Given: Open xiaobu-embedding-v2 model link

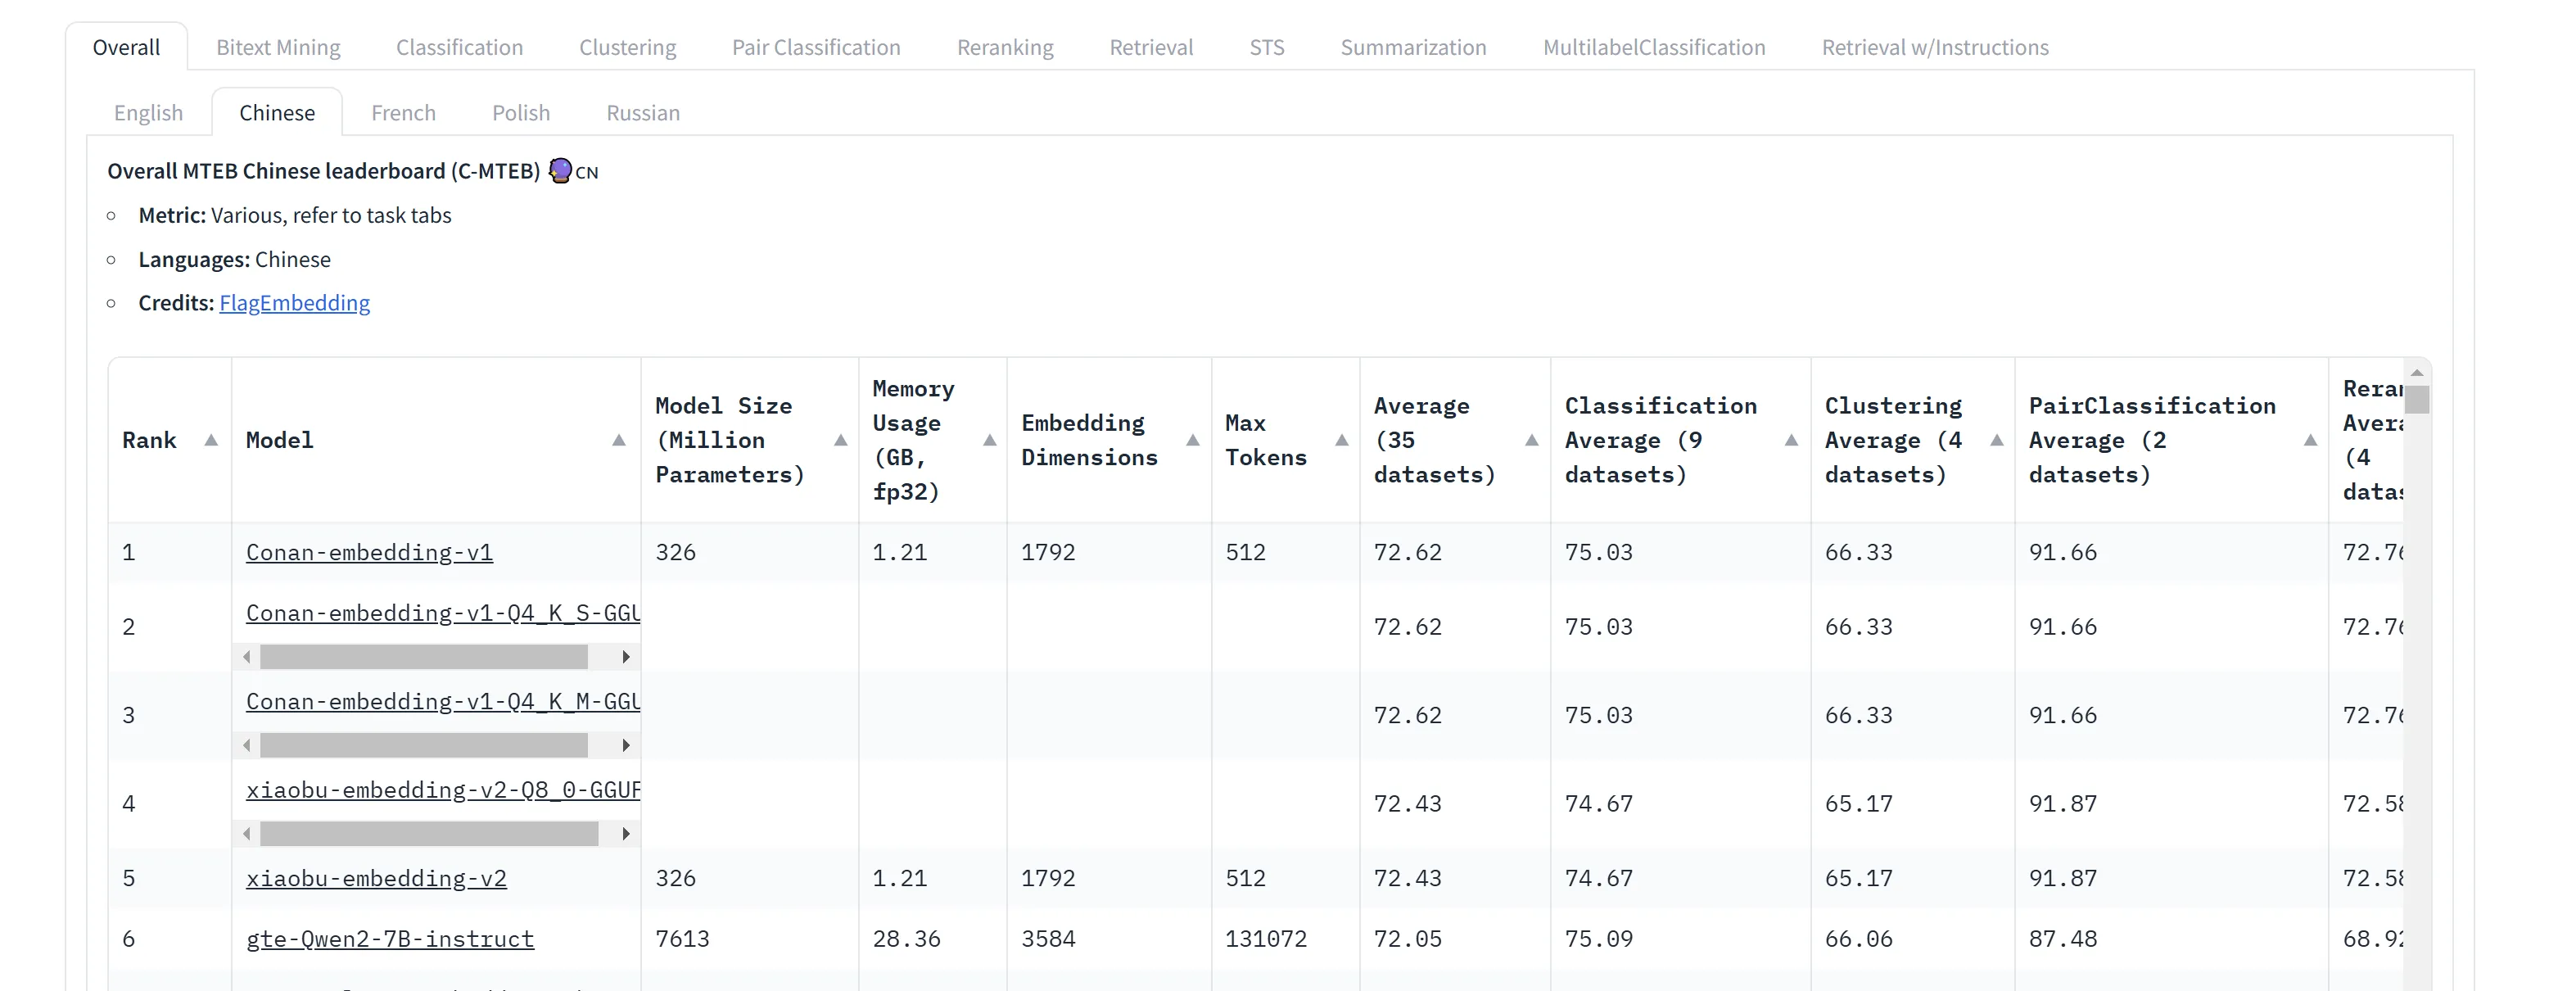Looking at the screenshot, I should tap(376, 878).
